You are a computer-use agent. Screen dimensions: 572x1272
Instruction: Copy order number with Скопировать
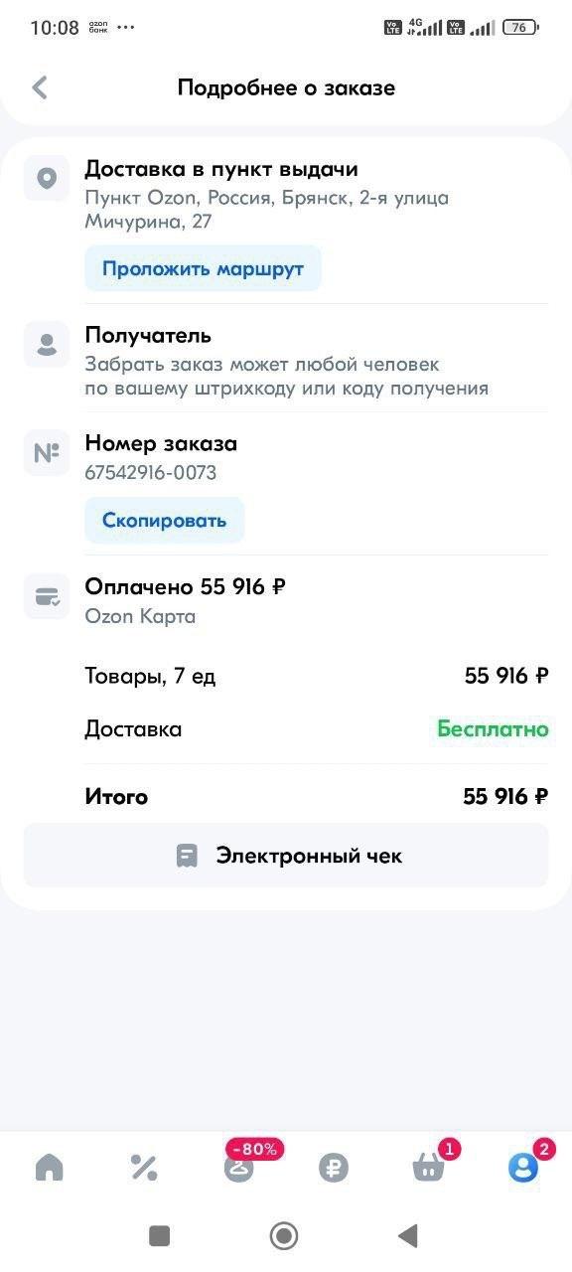164,520
